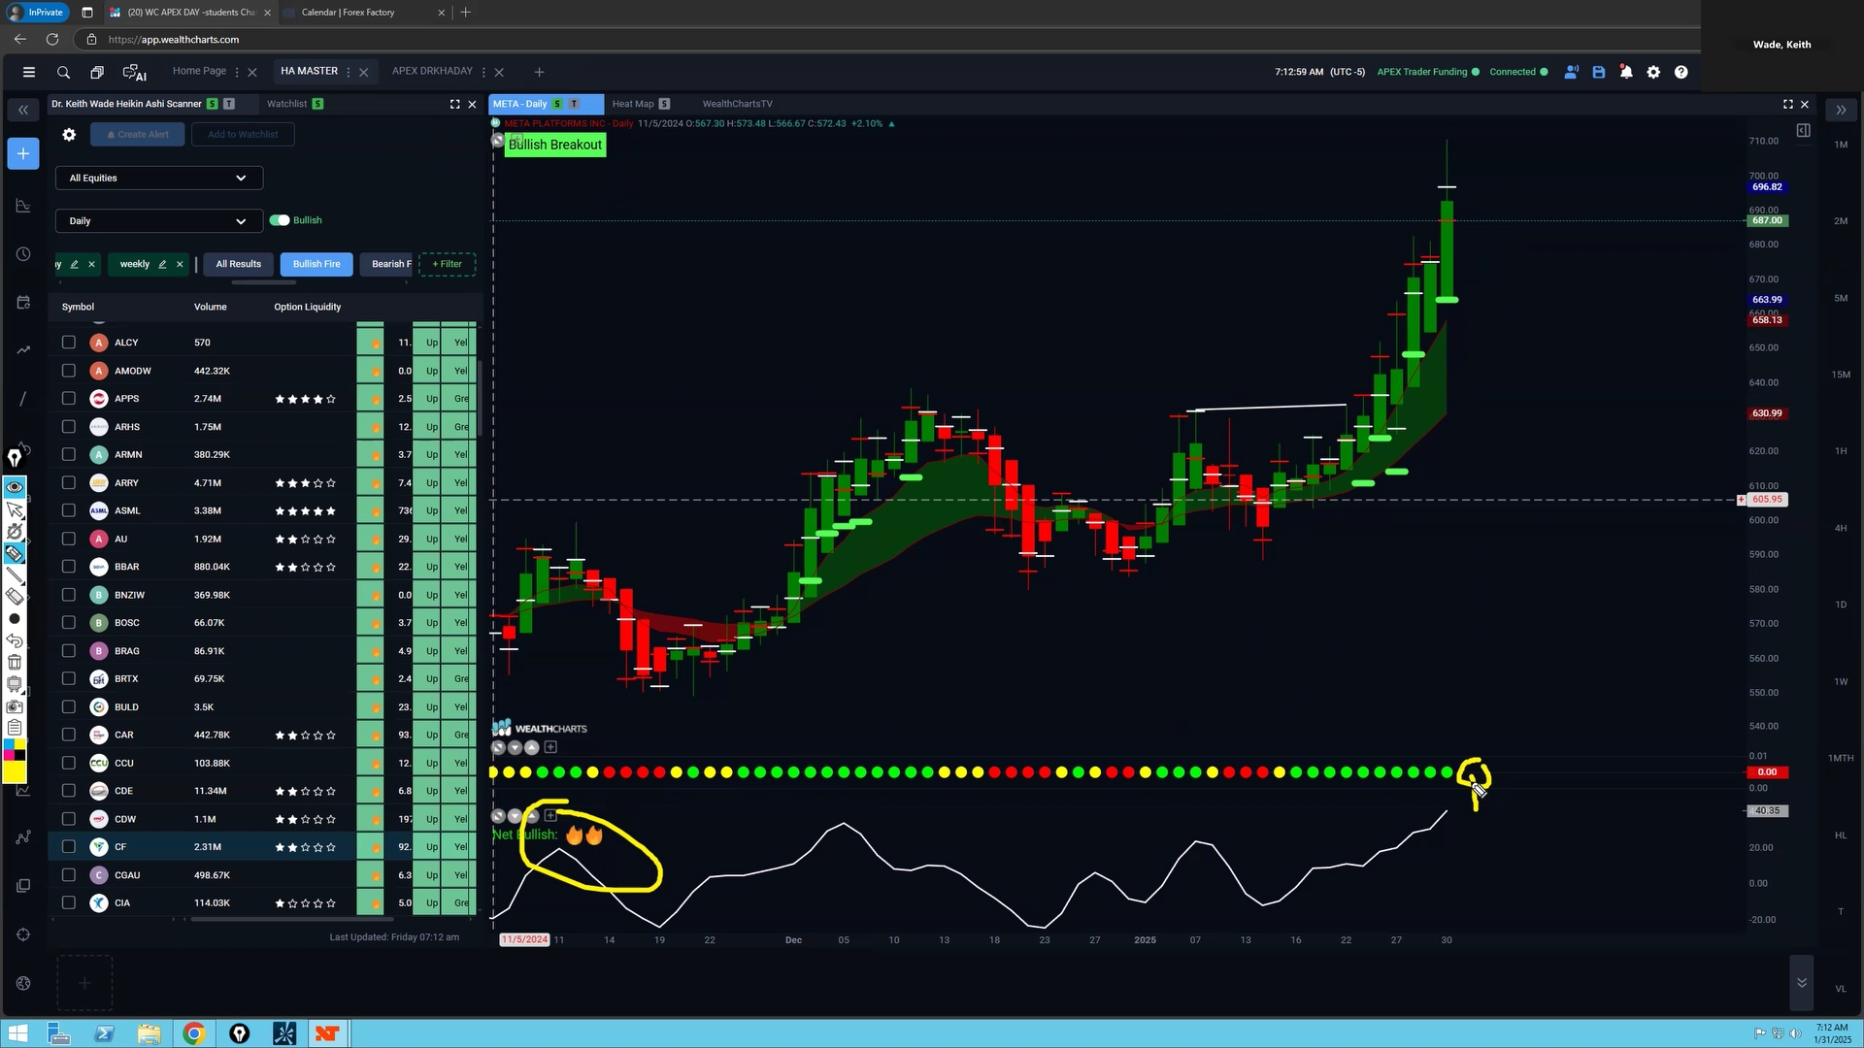Screen dimensions: 1864x1048
Task: Click the crosshair target sidebar icon
Action: 23,934
